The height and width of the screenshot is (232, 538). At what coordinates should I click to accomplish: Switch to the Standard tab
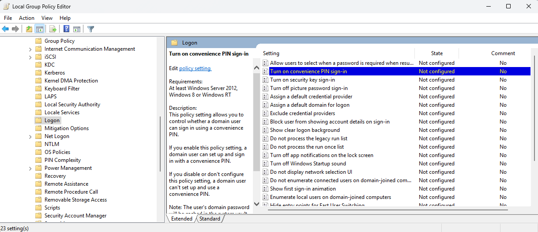pos(210,219)
